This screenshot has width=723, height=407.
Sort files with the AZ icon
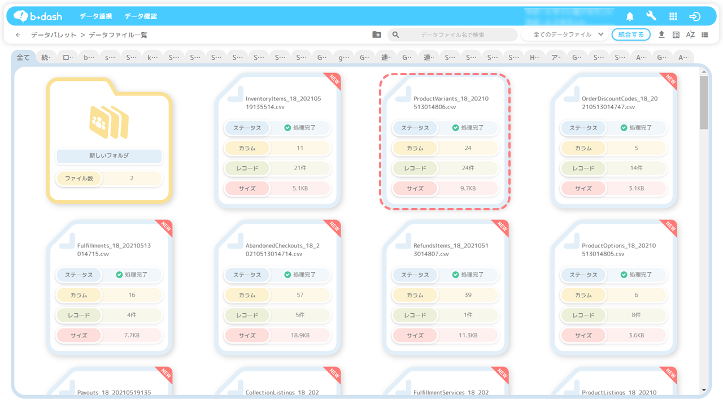pyautogui.click(x=690, y=35)
